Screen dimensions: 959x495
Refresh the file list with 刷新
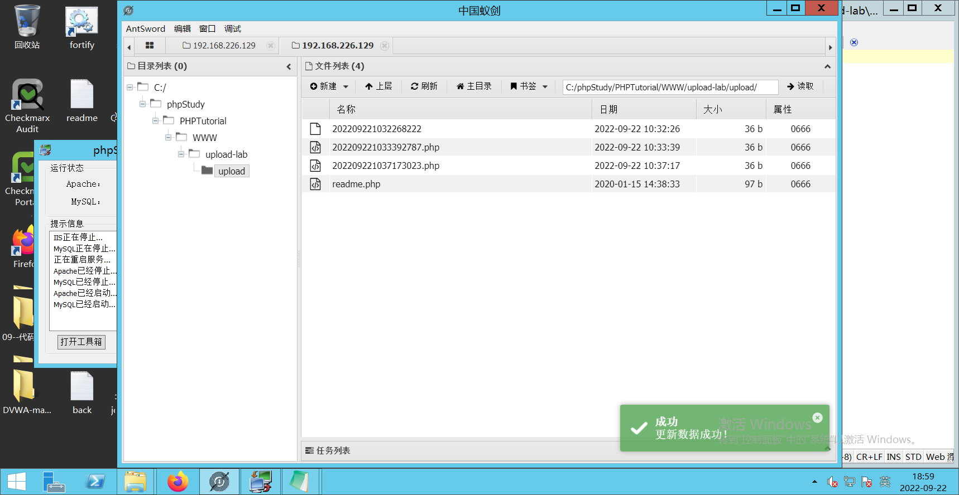tap(424, 86)
